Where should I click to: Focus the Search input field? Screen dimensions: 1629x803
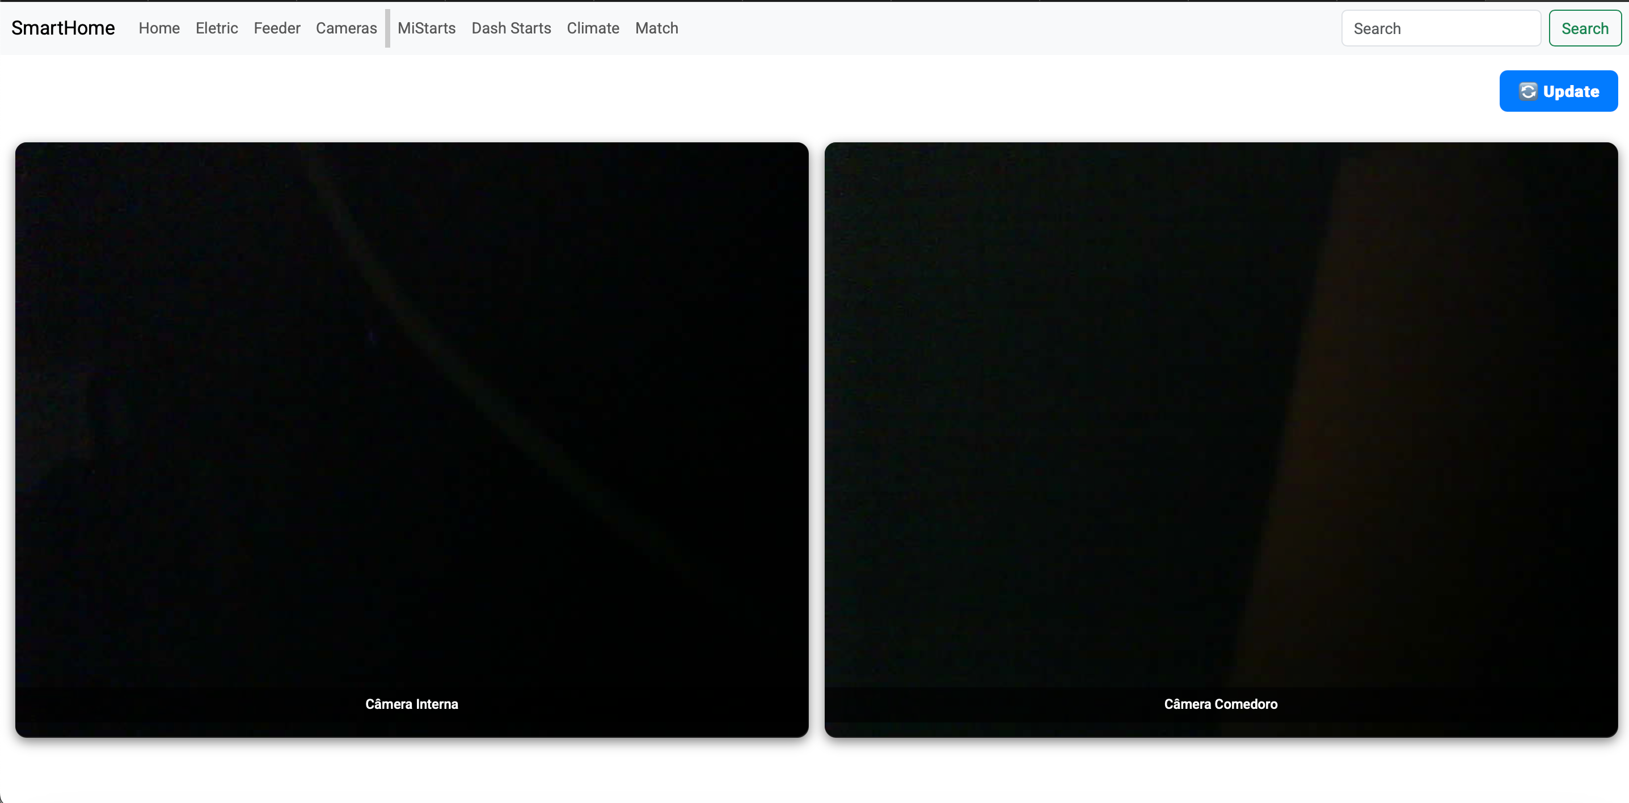tap(1441, 28)
